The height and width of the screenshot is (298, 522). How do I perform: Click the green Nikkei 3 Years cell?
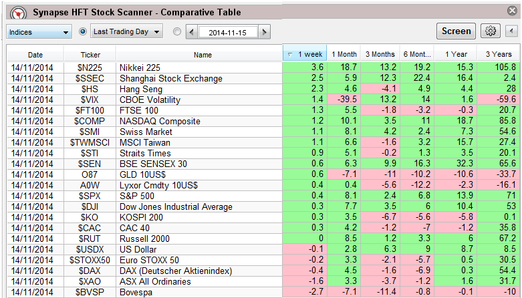(497, 67)
